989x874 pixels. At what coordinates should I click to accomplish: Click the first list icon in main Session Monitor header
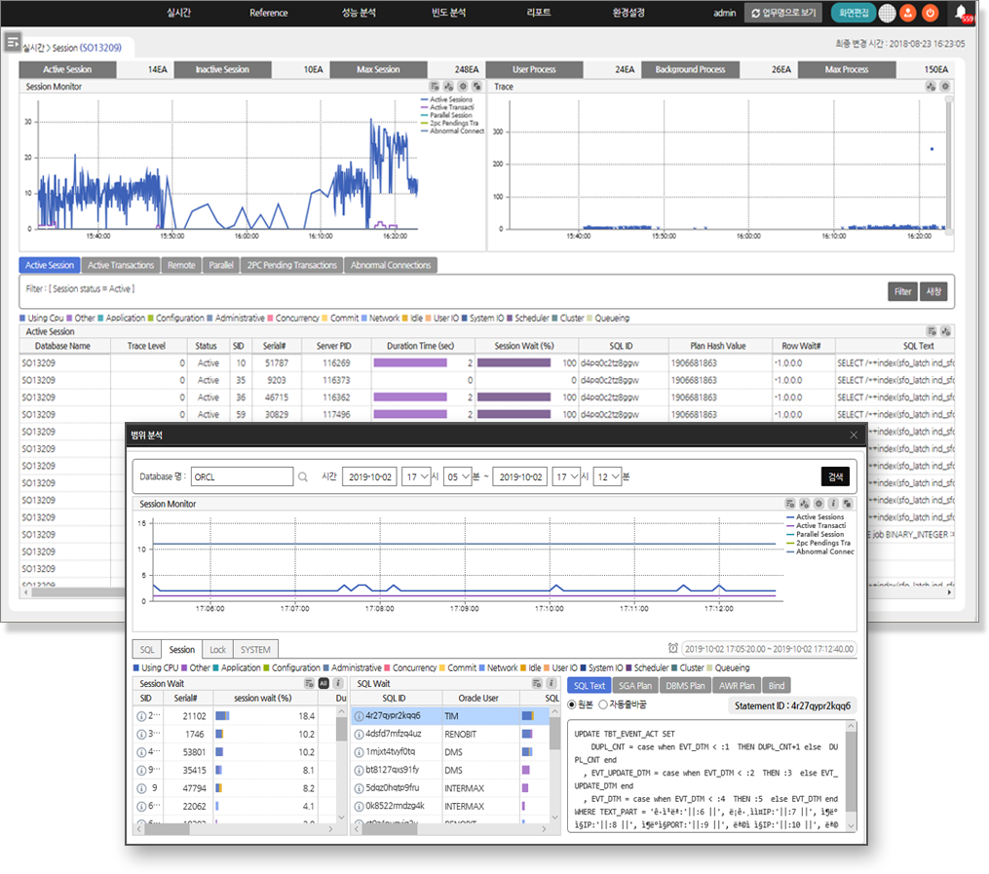click(x=435, y=87)
